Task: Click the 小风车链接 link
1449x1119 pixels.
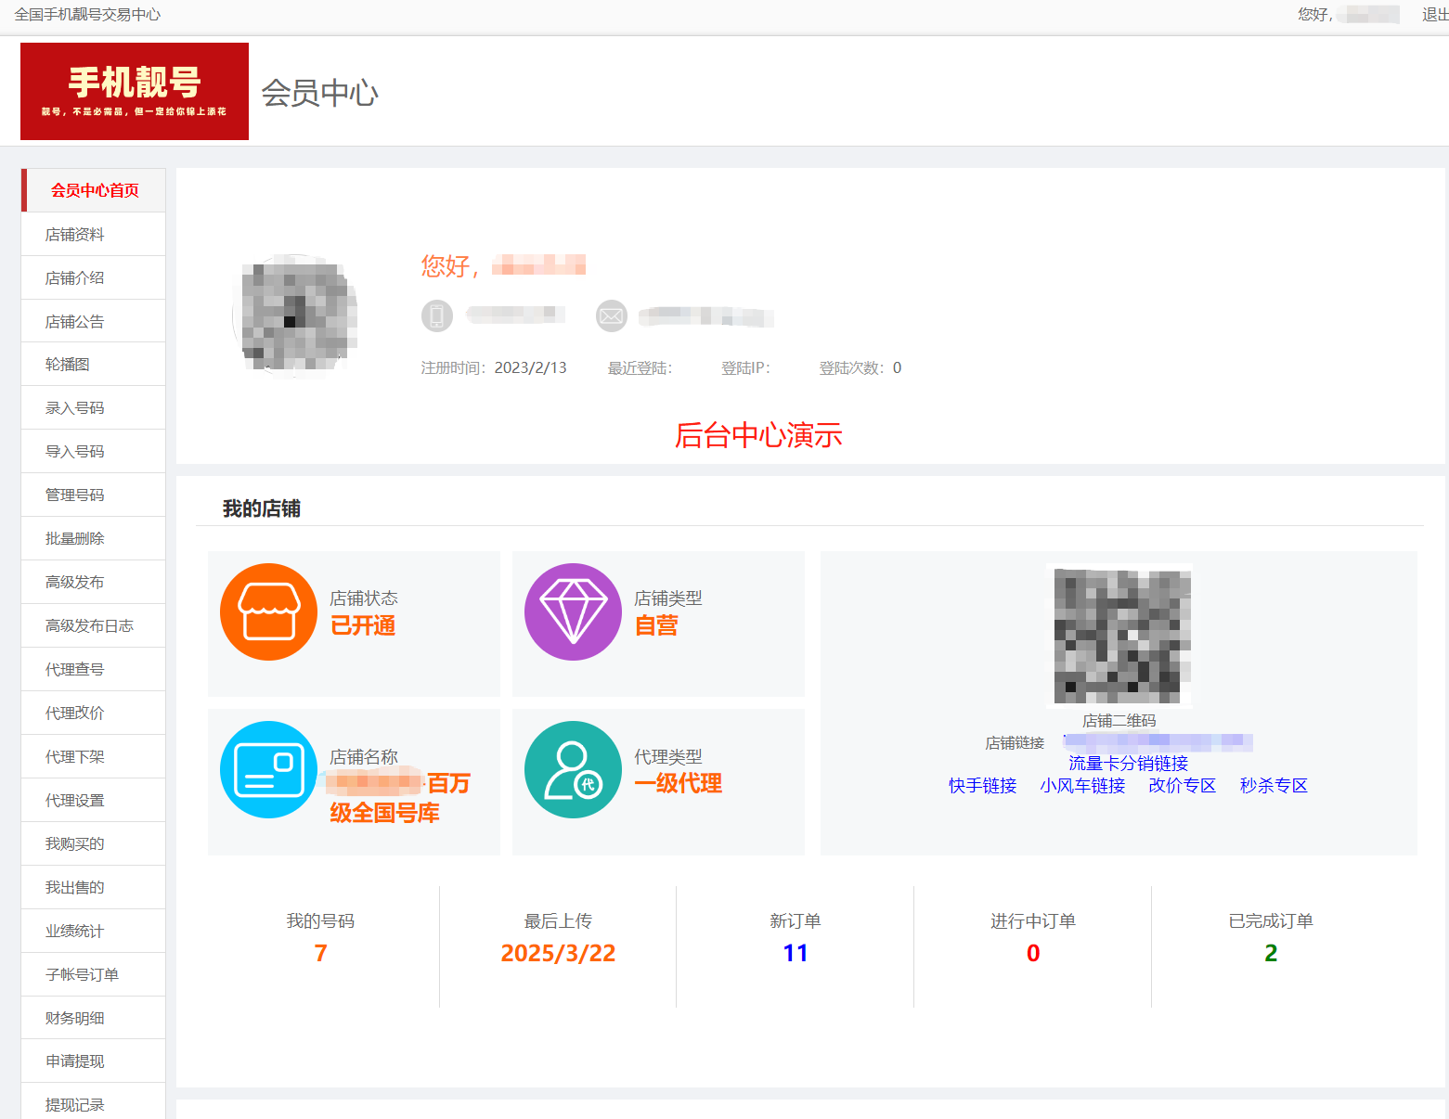Action: click(1082, 786)
